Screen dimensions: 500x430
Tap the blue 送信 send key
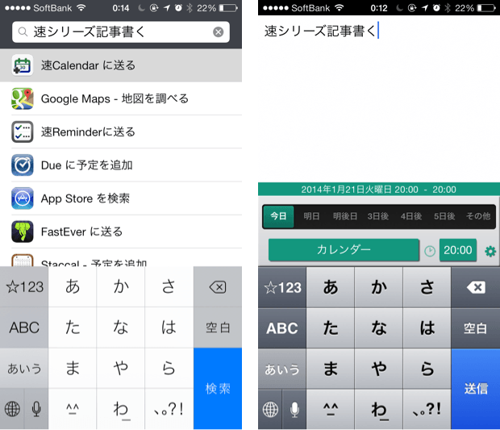pos(476,389)
